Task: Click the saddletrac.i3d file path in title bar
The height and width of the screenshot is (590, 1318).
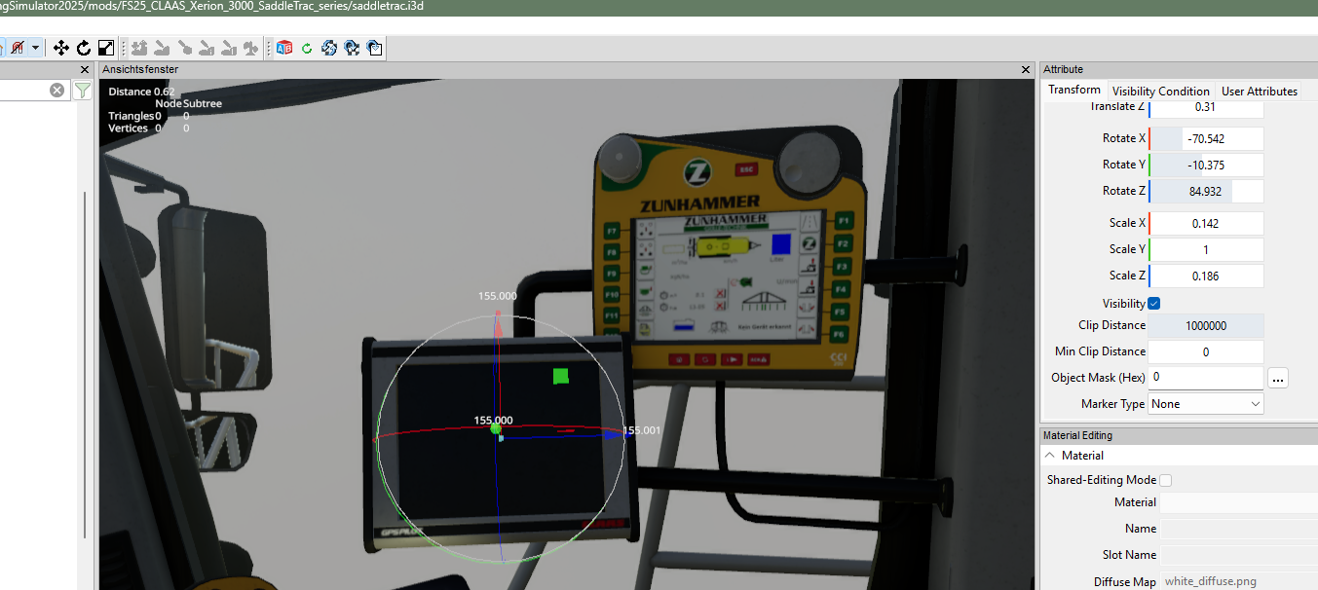Action: 212,6
